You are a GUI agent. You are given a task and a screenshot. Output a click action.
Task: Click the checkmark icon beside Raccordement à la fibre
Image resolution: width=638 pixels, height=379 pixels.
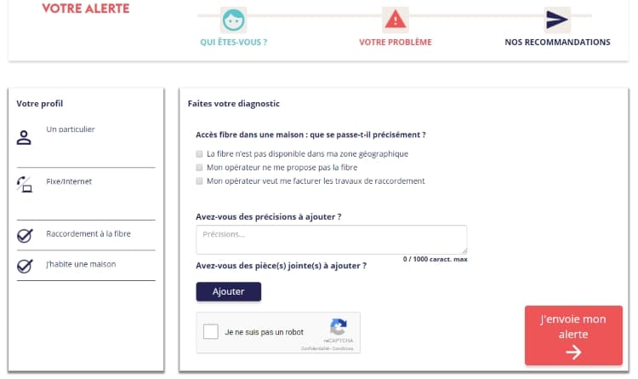point(25,235)
